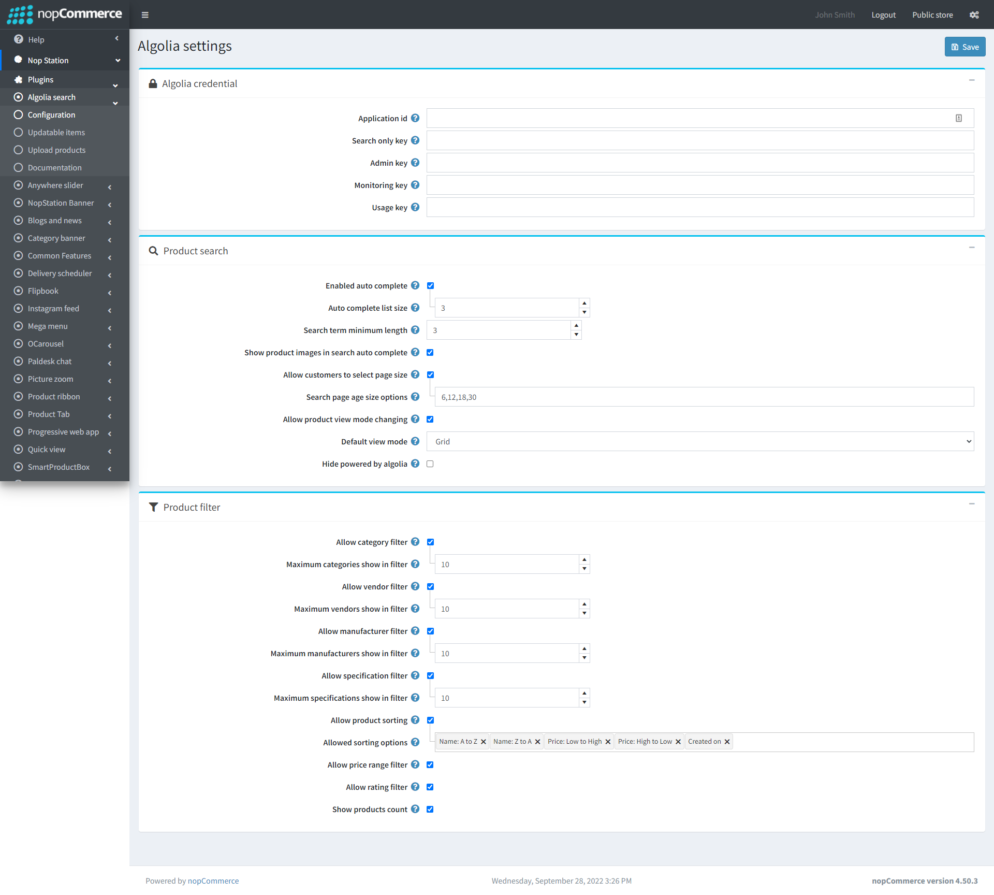994x895 pixels.
Task: Click the Save button
Action: click(965, 47)
